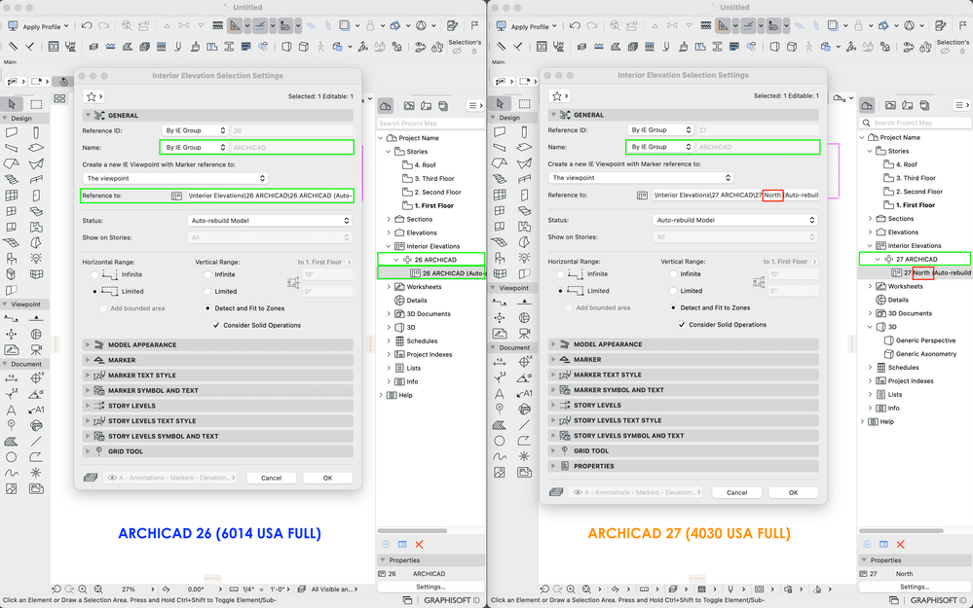Screen dimensions: 973x608
Task: Click the Settings... button in the left ARCHICAD 26 navigator
Action: click(x=430, y=587)
